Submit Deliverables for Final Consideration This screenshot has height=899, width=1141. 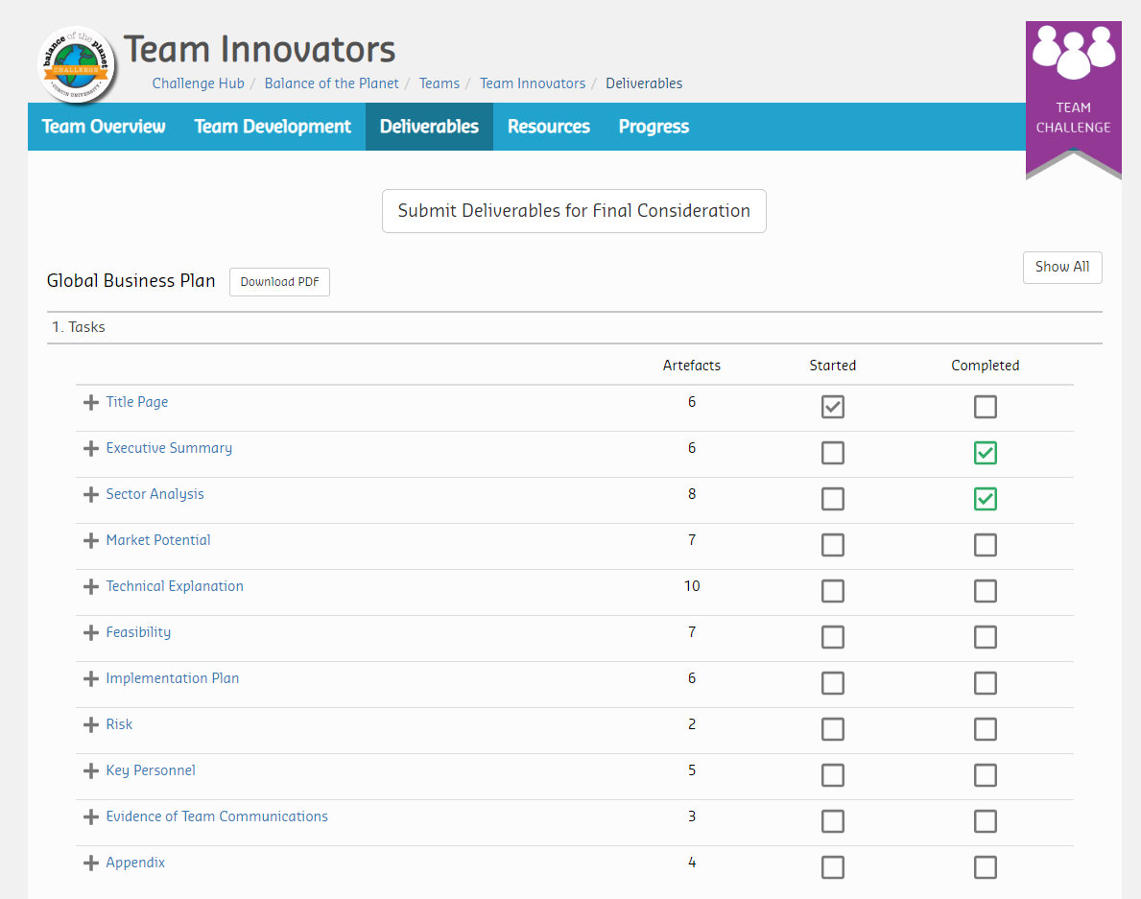tap(574, 211)
